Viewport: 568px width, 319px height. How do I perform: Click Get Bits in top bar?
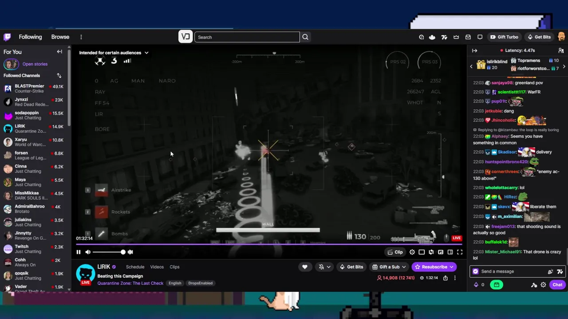(539, 37)
